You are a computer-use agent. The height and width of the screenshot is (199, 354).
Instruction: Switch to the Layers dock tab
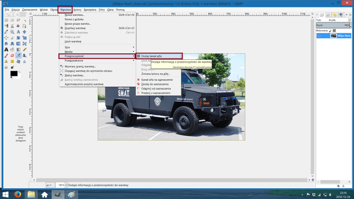(322, 15)
